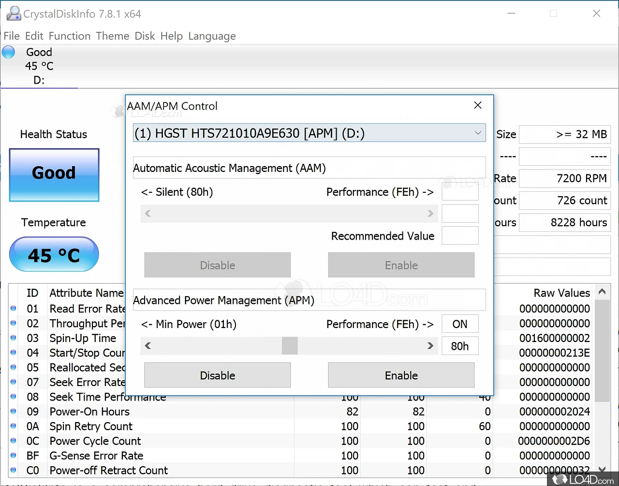Viewport: 619px width, 486px height.
Task: Click the status dot for attribute 0C
Action: coord(14,441)
